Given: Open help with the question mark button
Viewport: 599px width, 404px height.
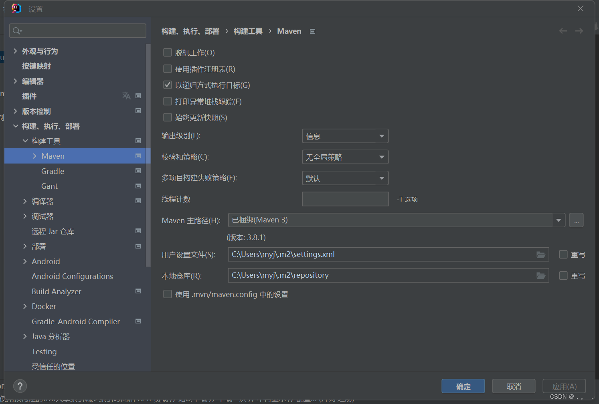Looking at the screenshot, I should pos(20,386).
